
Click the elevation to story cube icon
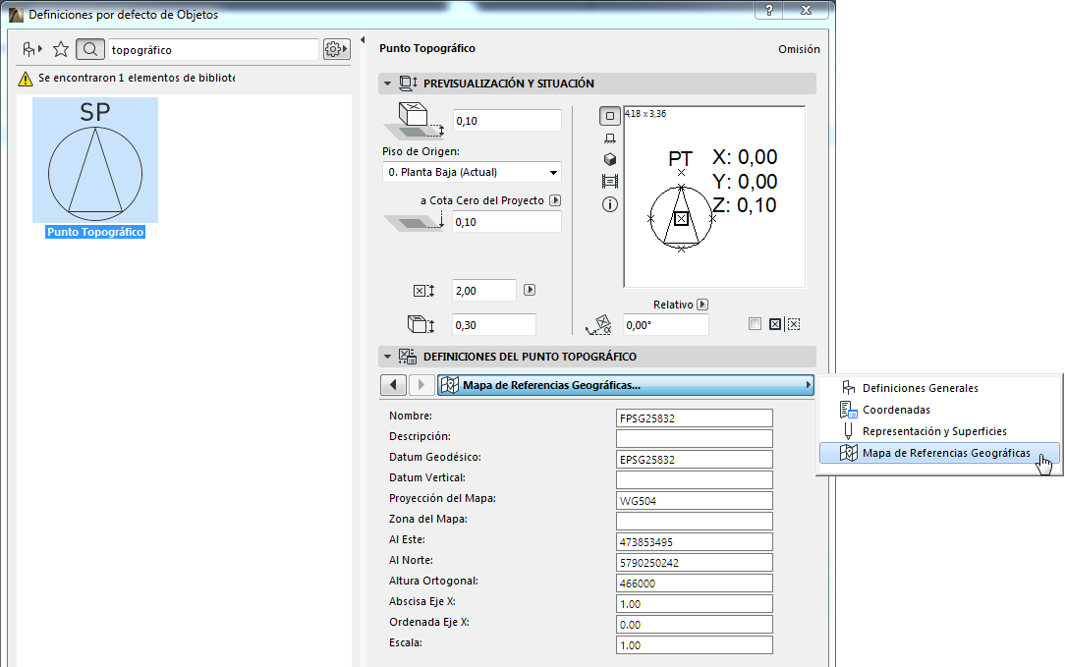coord(415,120)
